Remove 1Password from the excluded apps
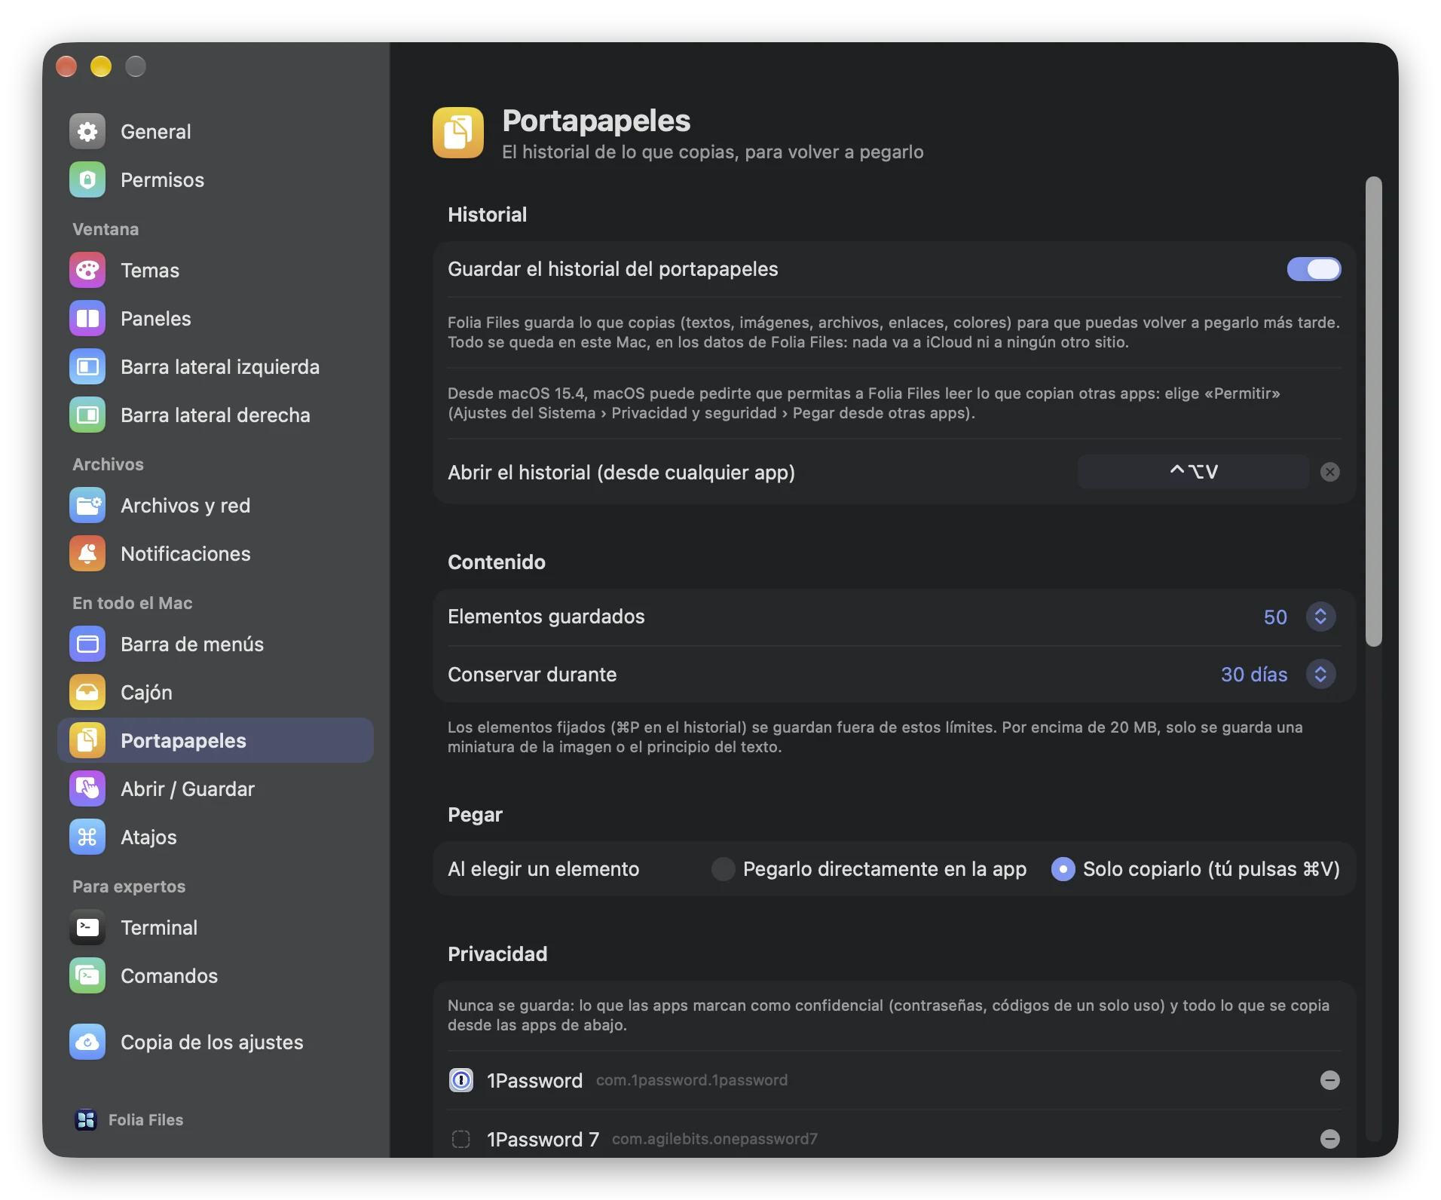Image resolution: width=1441 pixels, height=1200 pixels. pos(1330,1080)
